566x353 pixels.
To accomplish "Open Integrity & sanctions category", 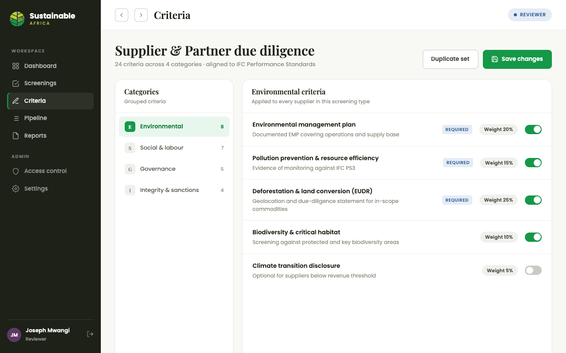I will coord(174,190).
